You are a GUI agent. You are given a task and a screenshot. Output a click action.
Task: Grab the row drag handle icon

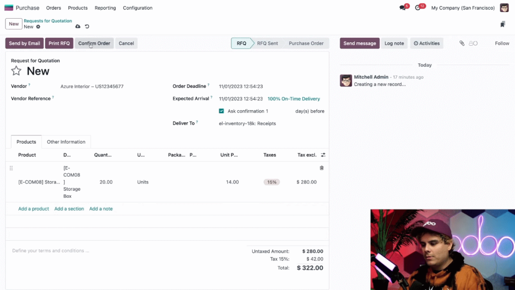11,168
